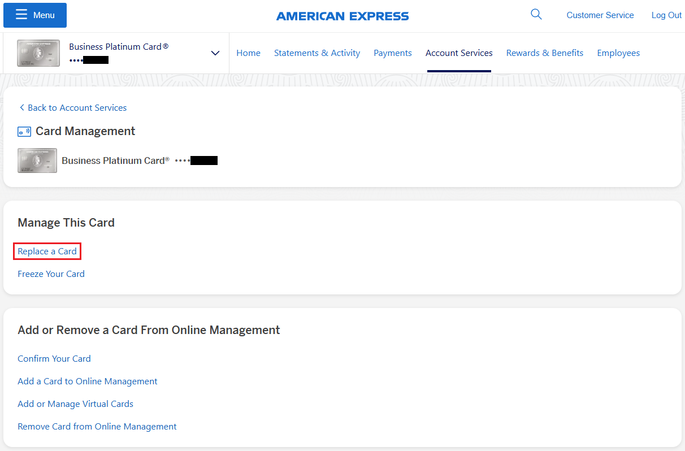The image size is (685, 451).
Task: Click the American Express logo
Action: [x=342, y=16]
